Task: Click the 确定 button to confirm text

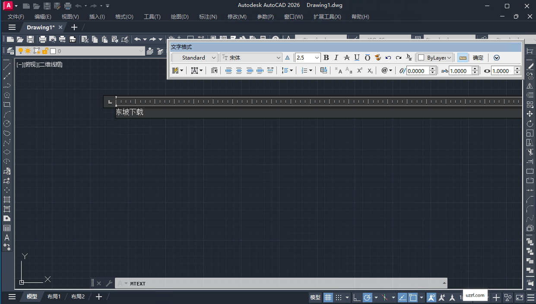Action: (x=478, y=57)
